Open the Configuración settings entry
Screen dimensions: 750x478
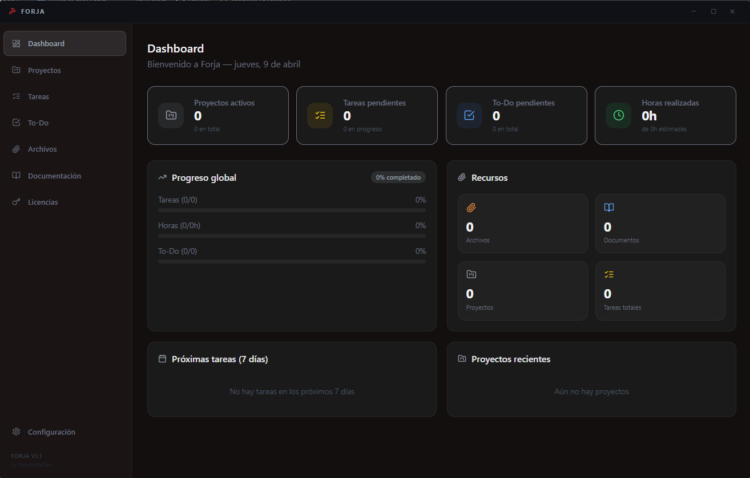(43, 432)
